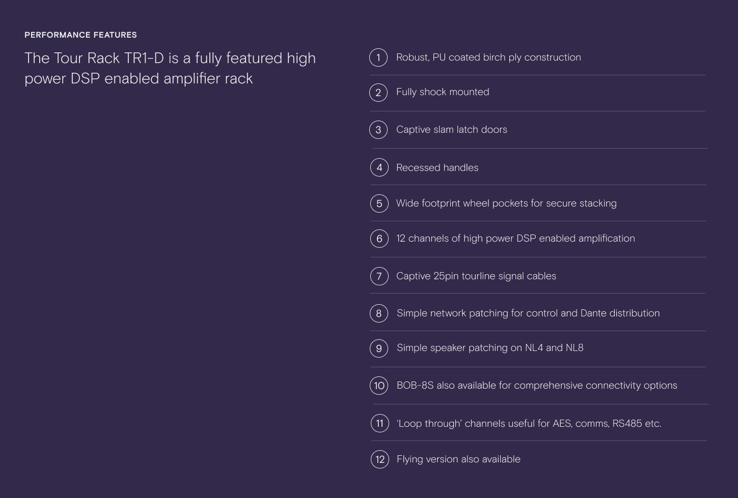
Task: Click the PERFORMANCE FEATURES heading
Action: tap(80, 35)
